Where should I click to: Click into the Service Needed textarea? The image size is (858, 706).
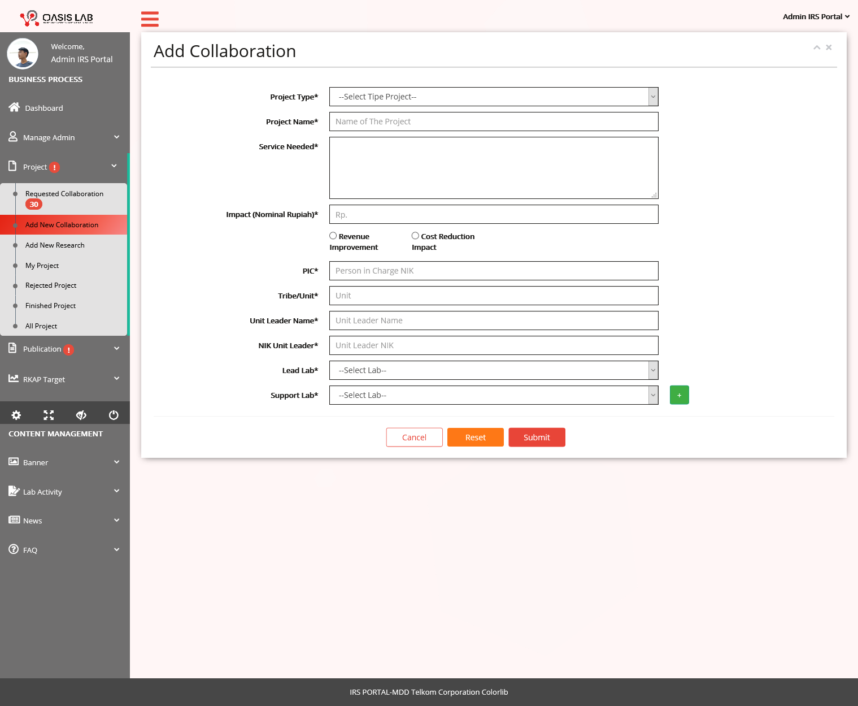tap(494, 168)
